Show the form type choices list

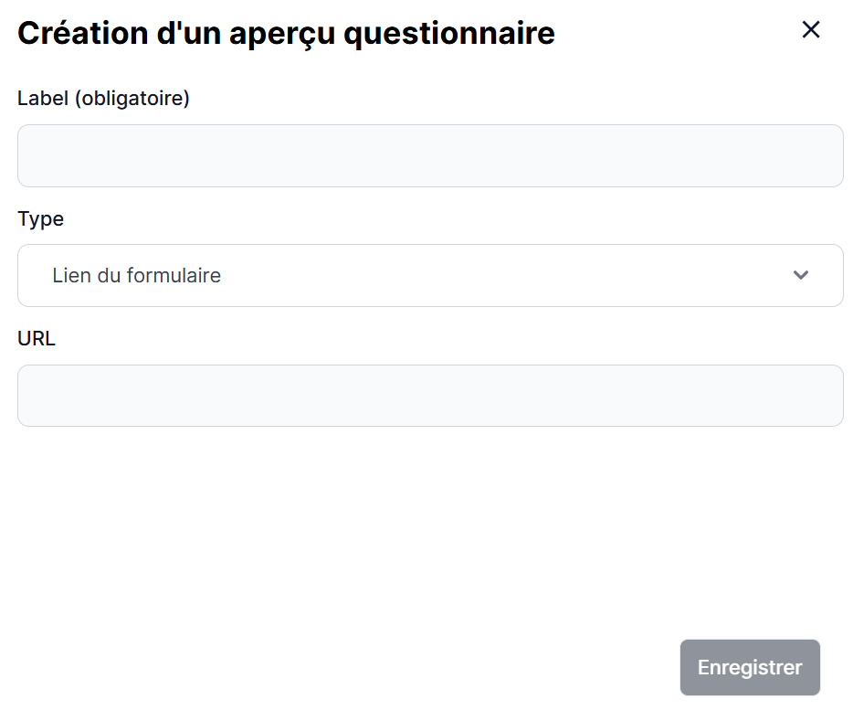click(430, 275)
